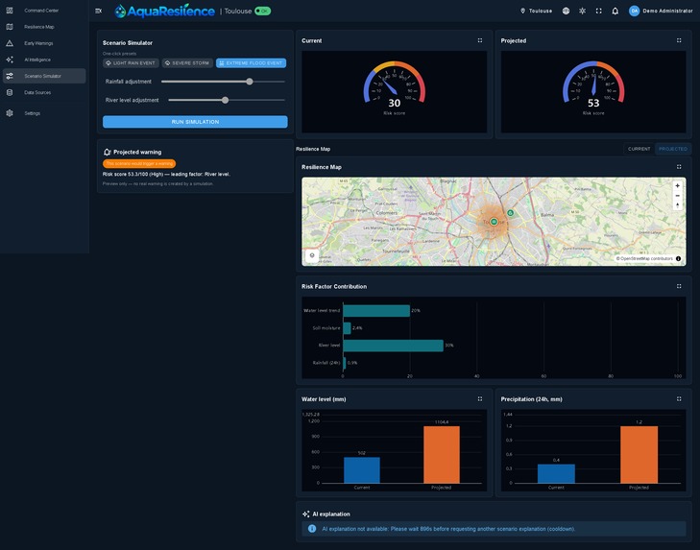Click the Settings gear icon
This screenshot has height=550, width=700.
point(10,113)
